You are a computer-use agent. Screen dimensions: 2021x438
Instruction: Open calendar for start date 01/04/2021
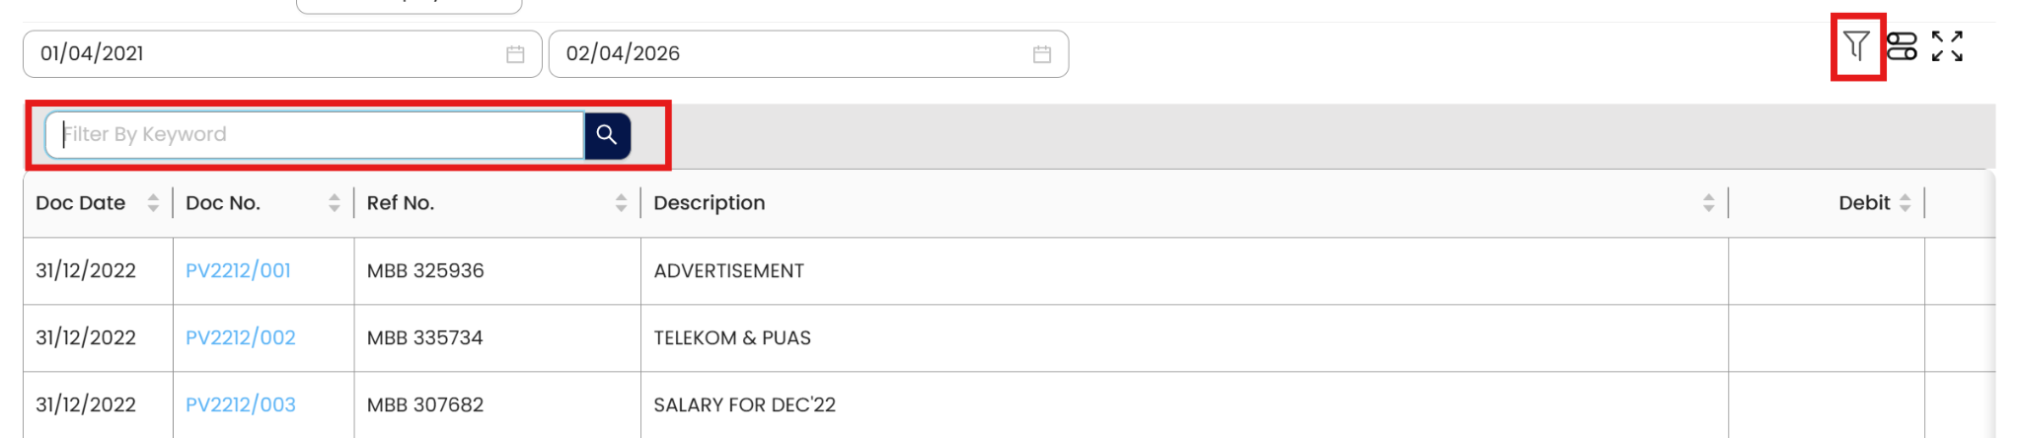coord(515,54)
